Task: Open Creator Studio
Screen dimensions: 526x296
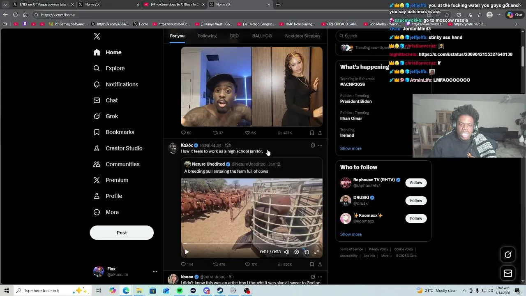Action: (x=118, y=148)
